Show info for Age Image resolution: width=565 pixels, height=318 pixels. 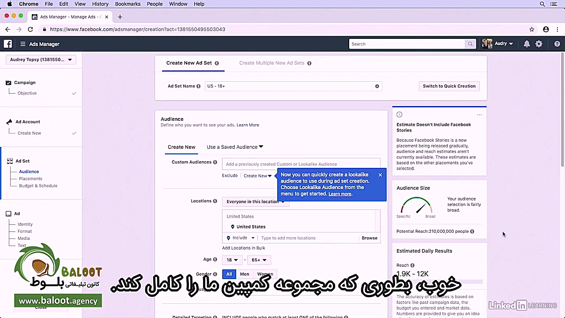coord(215,259)
